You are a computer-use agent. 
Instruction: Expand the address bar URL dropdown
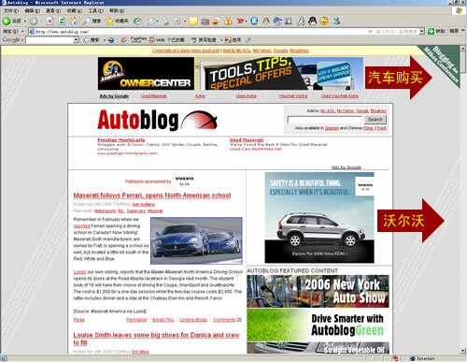[421, 31]
